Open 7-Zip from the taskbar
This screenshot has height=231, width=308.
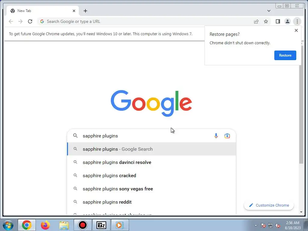[101, 225]
